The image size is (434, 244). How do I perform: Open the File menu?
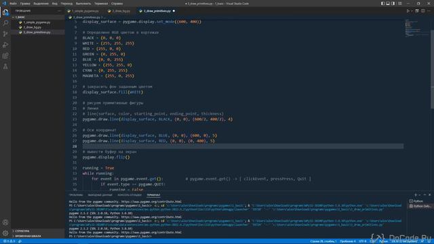point(13,3)
